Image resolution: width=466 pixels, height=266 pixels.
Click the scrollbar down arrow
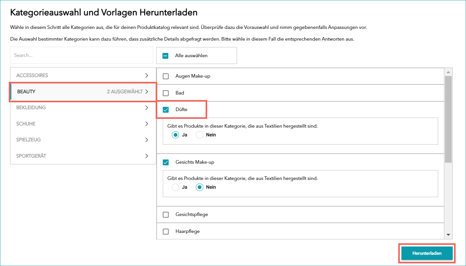[x=448, y=235]
